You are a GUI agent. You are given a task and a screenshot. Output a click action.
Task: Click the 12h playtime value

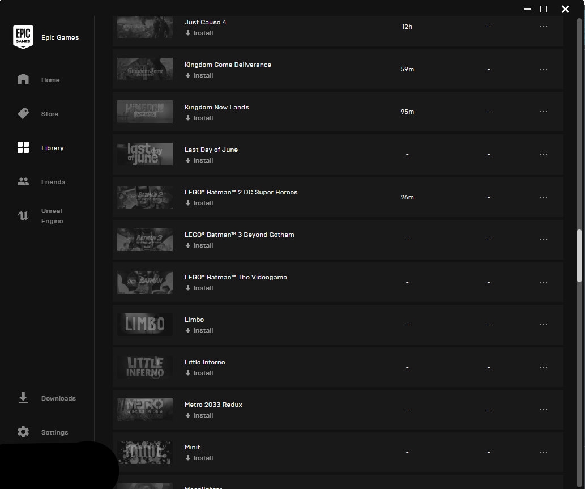(407, 27)
